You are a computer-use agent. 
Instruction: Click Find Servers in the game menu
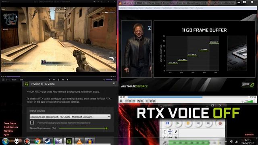[x=11, y=127]
